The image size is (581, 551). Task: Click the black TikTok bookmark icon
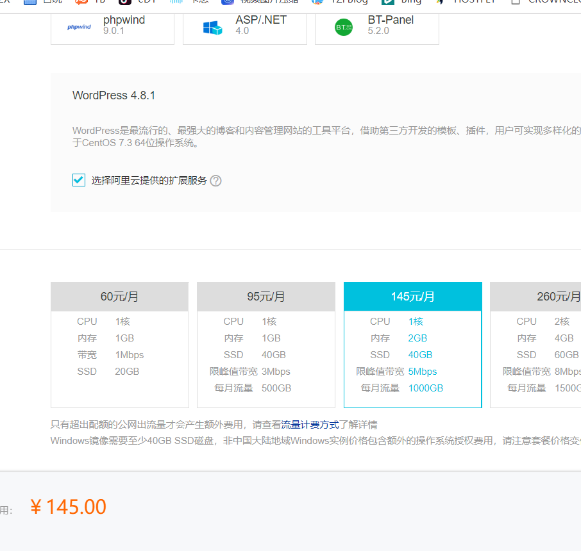pos(124,2)
